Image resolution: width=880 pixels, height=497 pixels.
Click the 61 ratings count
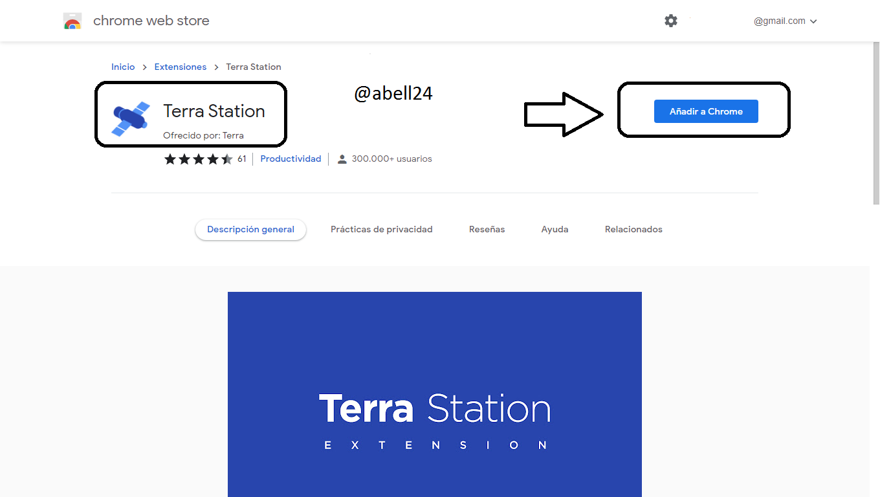242,159
